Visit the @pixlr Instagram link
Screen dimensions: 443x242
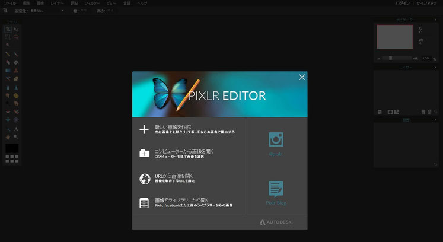coord(276,144)
